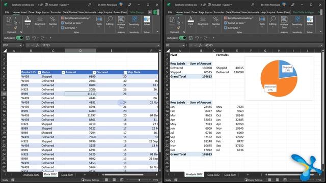Open No Label Saved status in left title bar
The image size is (326, 183).
(x=57, y=5)
